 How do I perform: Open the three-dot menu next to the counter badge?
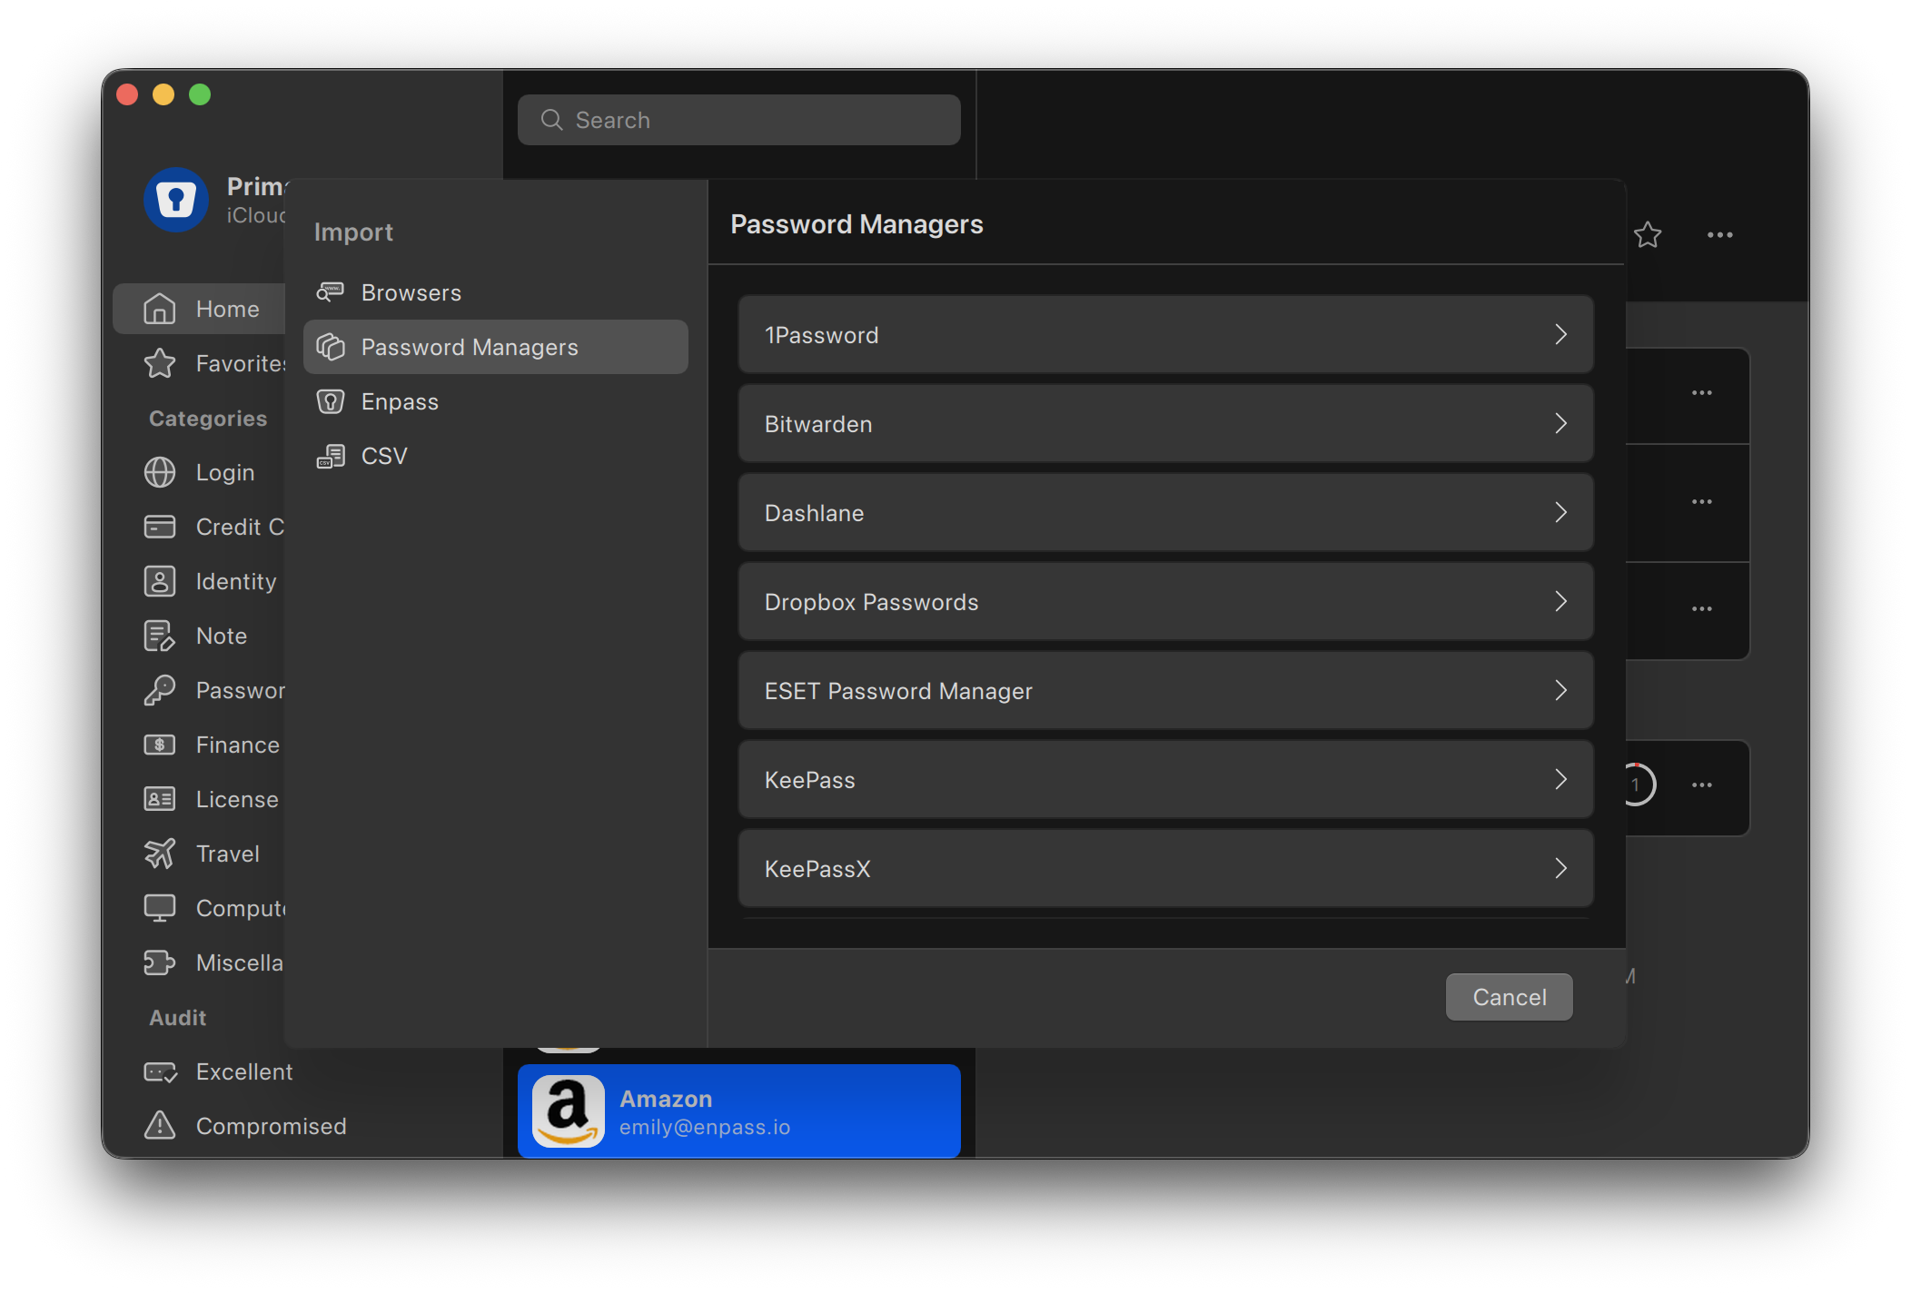tap(1702, 785)
